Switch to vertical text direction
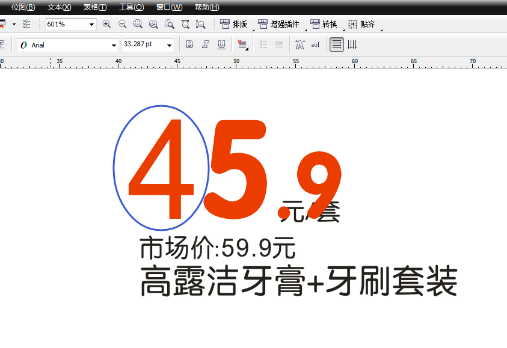Image resolution: width=507 pixels, height=348 pixels. pyautogui.click(x=352, y=44)
